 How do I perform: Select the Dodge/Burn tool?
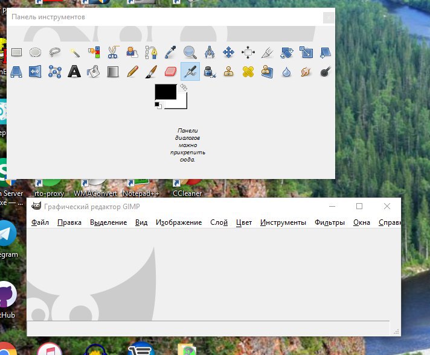pos(326,72)
